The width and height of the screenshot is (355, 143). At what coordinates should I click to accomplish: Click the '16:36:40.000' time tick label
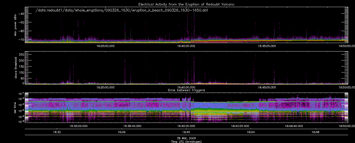(132, 126)
